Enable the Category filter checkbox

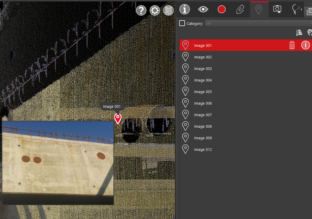[182, 23]
